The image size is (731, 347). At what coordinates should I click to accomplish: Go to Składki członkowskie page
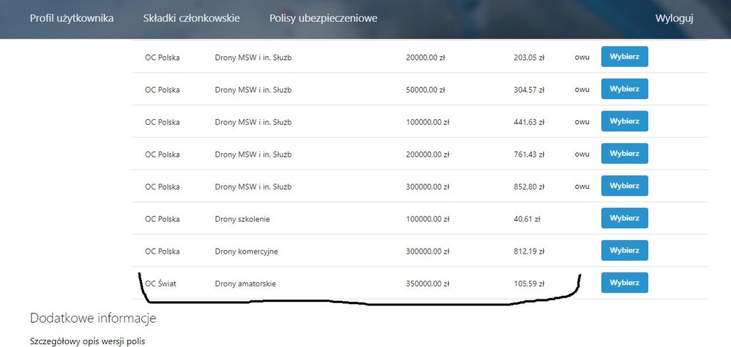click(191, 18)
